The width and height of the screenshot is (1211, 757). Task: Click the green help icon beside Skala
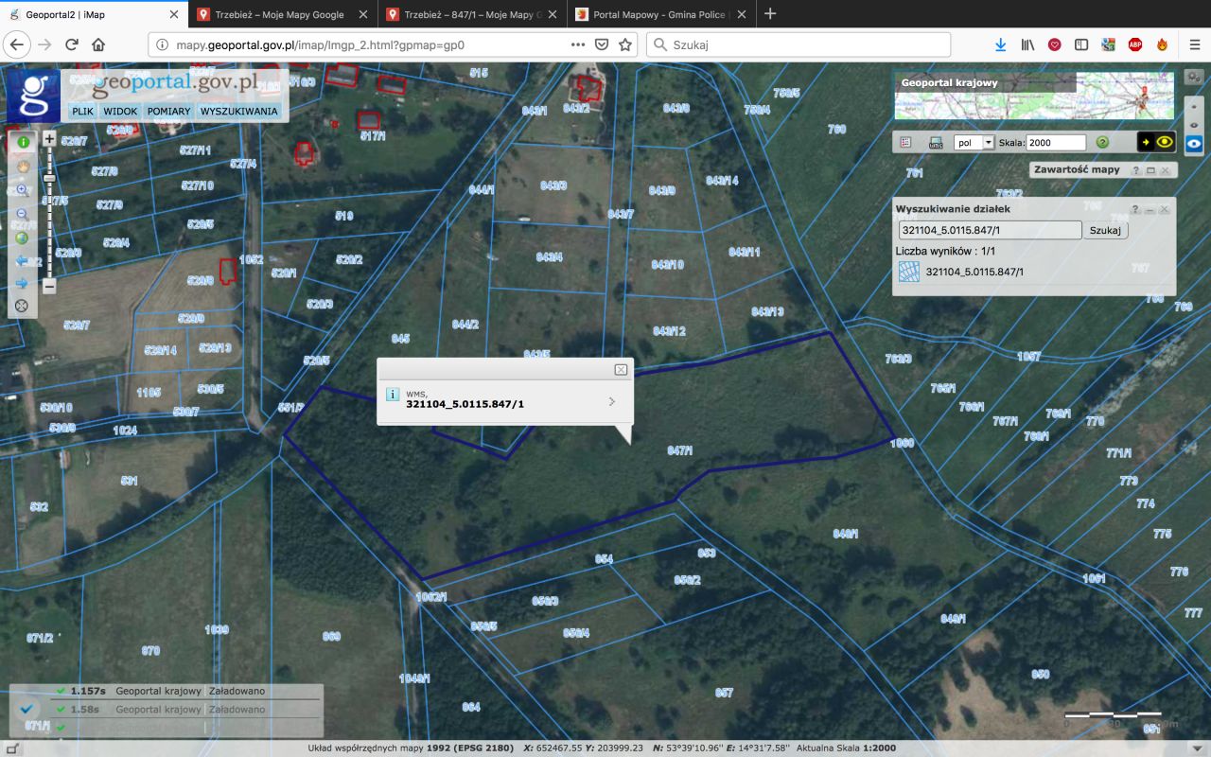[x=1102, y=142]
